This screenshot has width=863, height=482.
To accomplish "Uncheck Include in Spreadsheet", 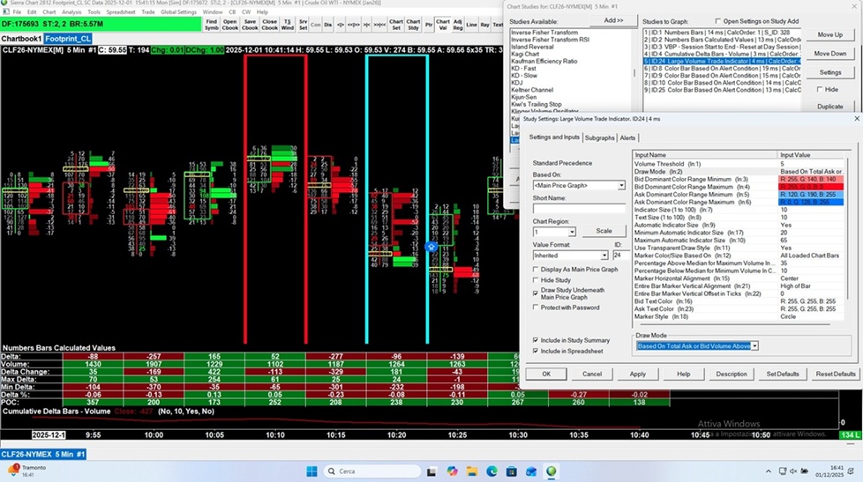I will point(536,351).
